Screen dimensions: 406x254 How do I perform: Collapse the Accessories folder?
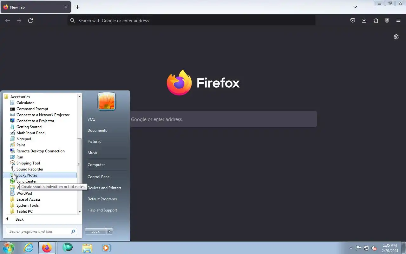click(x=20, y=97)
